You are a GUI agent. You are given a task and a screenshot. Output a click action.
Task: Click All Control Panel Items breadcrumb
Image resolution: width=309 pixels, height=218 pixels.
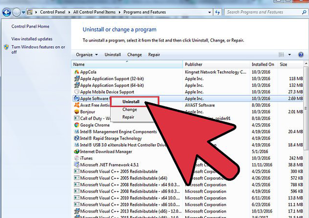(x=94, y=12)
